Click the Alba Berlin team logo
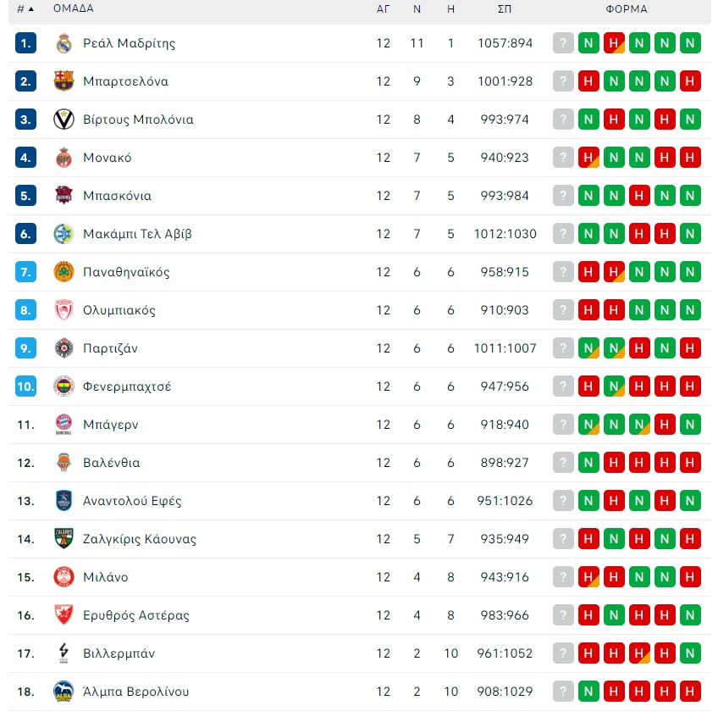The height and width of the screenshot is (717, 718). coord(64,692)
